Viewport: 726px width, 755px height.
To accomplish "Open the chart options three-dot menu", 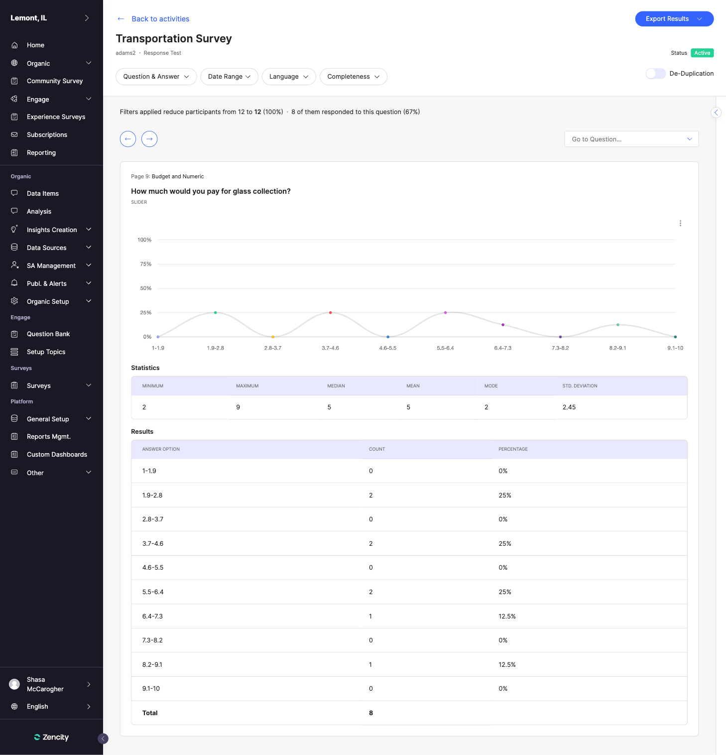I will pyautogui.click(x=680, y=223).
